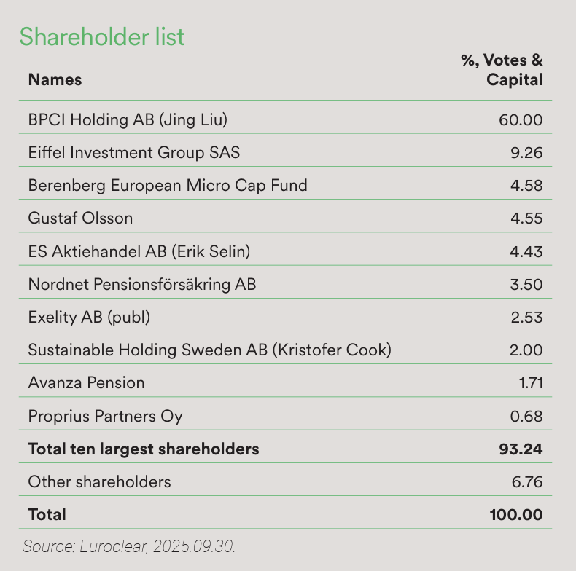Screen dimensions: 576x571
Task: Select Sustainable Holding Sweden AB (Kristofer Cook)
Action: (209, 350)
